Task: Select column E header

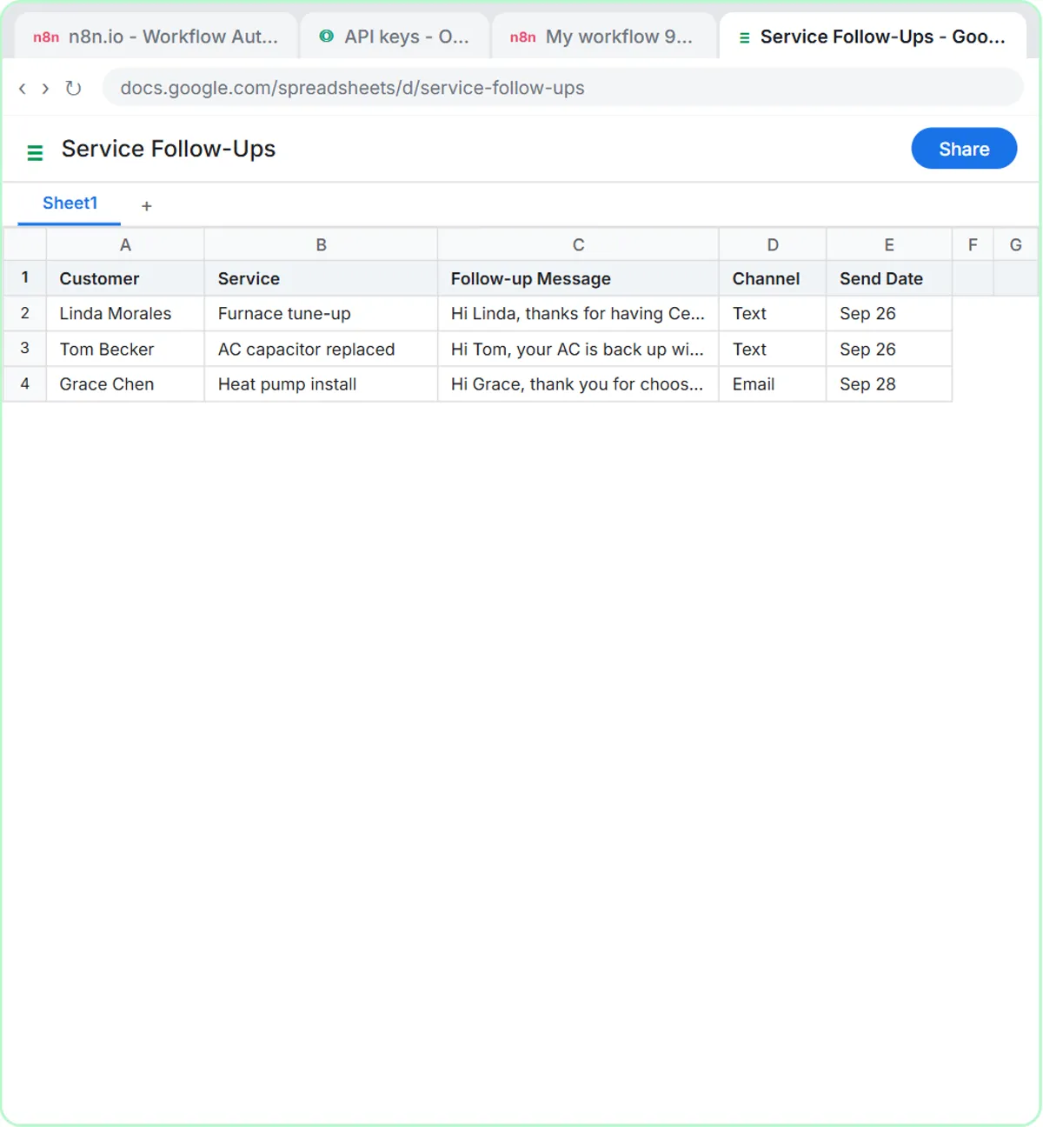Action: pyautogui.click(x=889, y=245)
